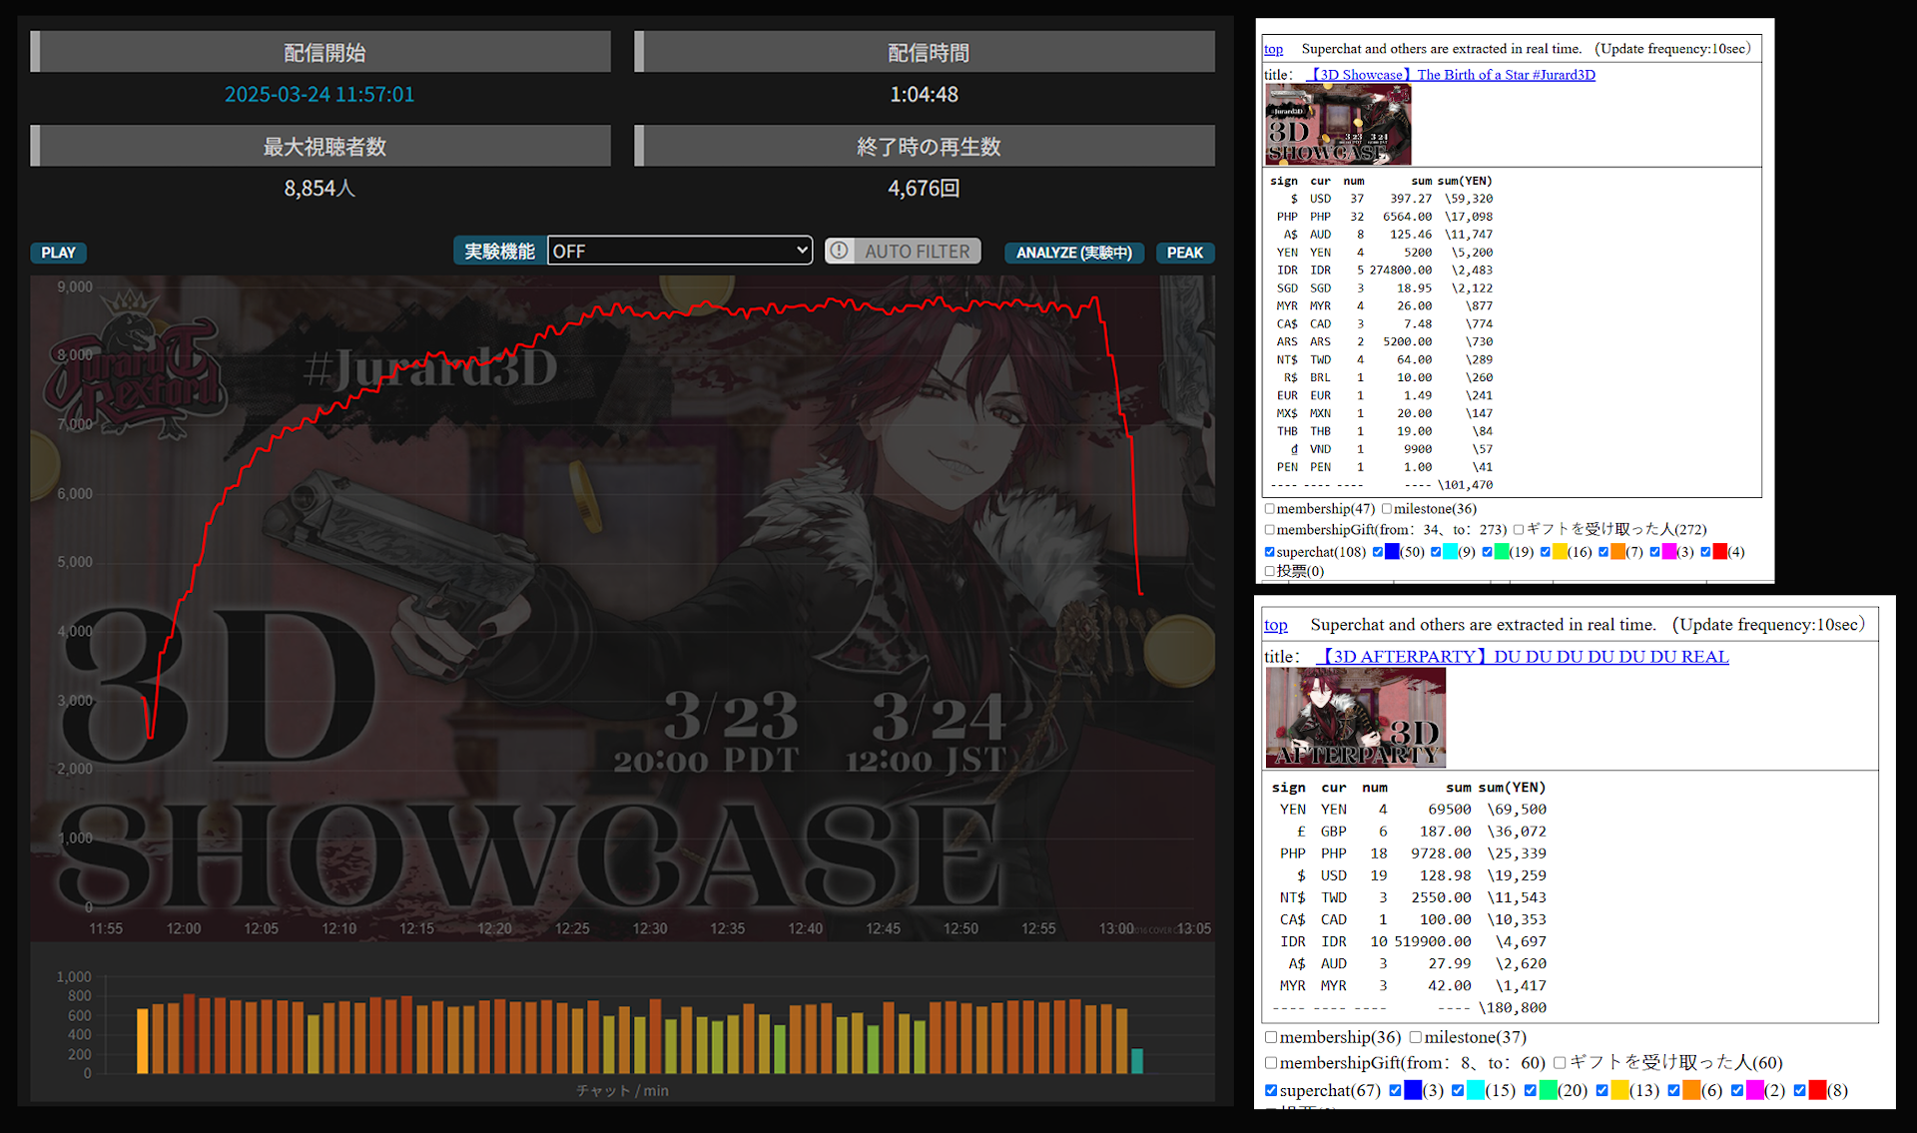Click the green superchat swatch labeled (19)
The width and height of the screenshot is (1917, 1133).
click(1502, 552)
